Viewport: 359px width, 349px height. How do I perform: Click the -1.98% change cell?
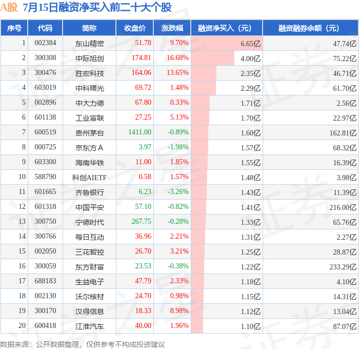tap(178, 147)
